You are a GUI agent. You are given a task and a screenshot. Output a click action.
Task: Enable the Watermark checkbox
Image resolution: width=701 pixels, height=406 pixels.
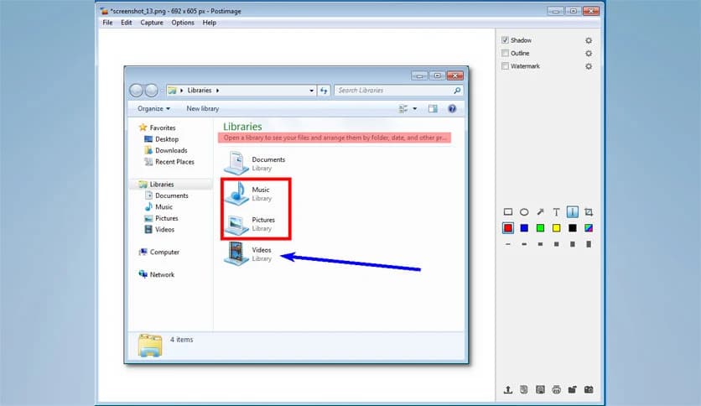[x=505, y=66]
